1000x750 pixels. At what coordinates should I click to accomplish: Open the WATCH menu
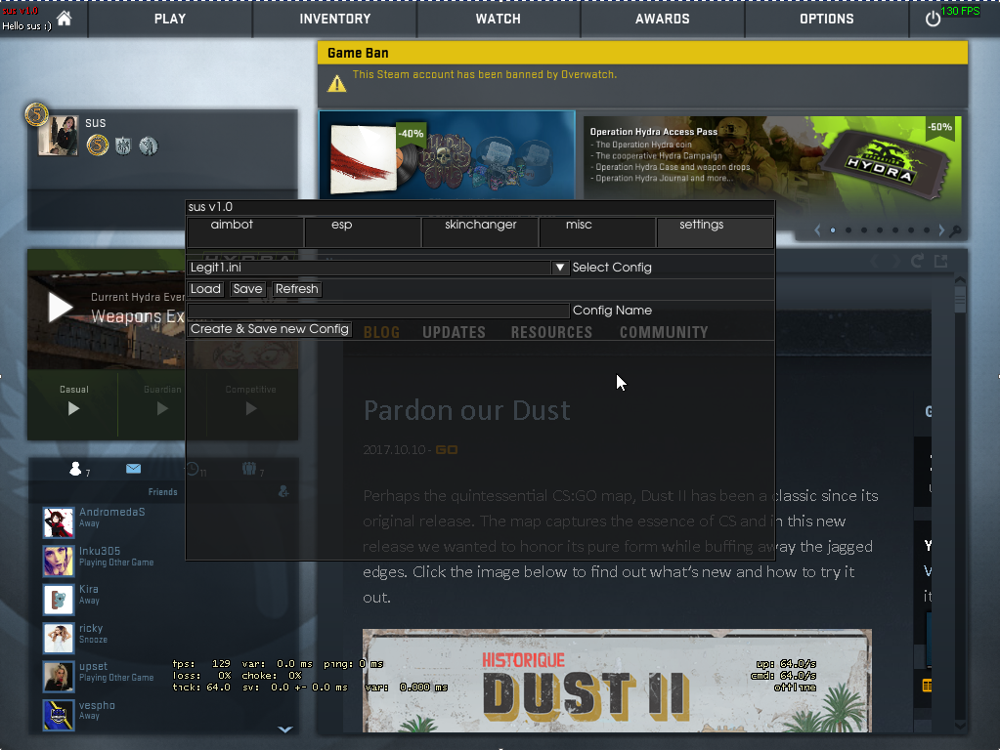pyautogui.click(x=499, y=20)
